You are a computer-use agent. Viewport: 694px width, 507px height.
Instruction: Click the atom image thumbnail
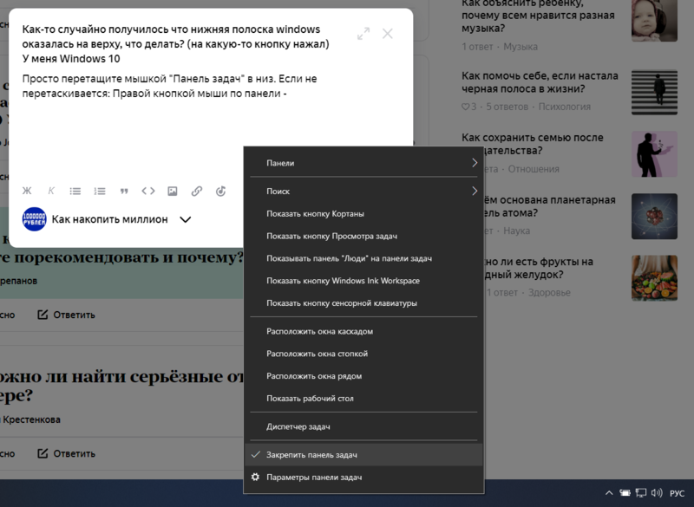(654, 216)
